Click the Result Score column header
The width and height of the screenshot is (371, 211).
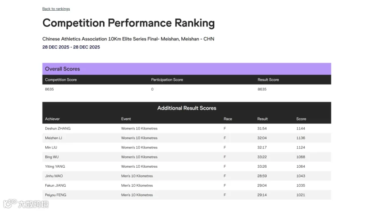tap(268, 80)
